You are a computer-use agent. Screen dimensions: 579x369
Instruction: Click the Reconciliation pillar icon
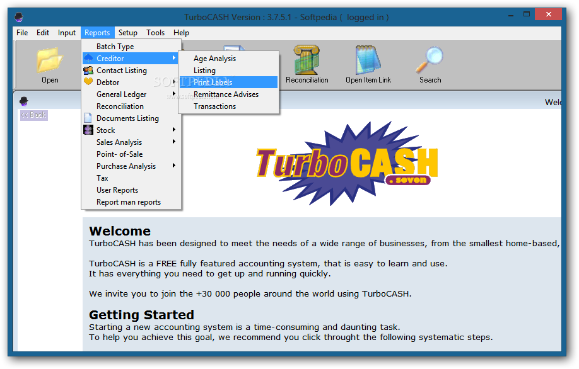307,60
